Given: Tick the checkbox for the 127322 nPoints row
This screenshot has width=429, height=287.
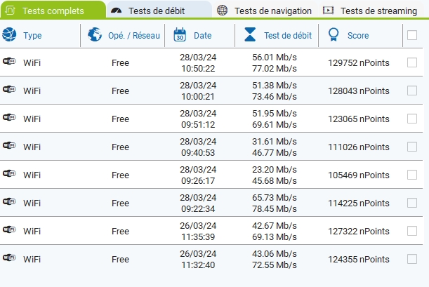Looking at the screenshot, I should (x=412, y=231).
